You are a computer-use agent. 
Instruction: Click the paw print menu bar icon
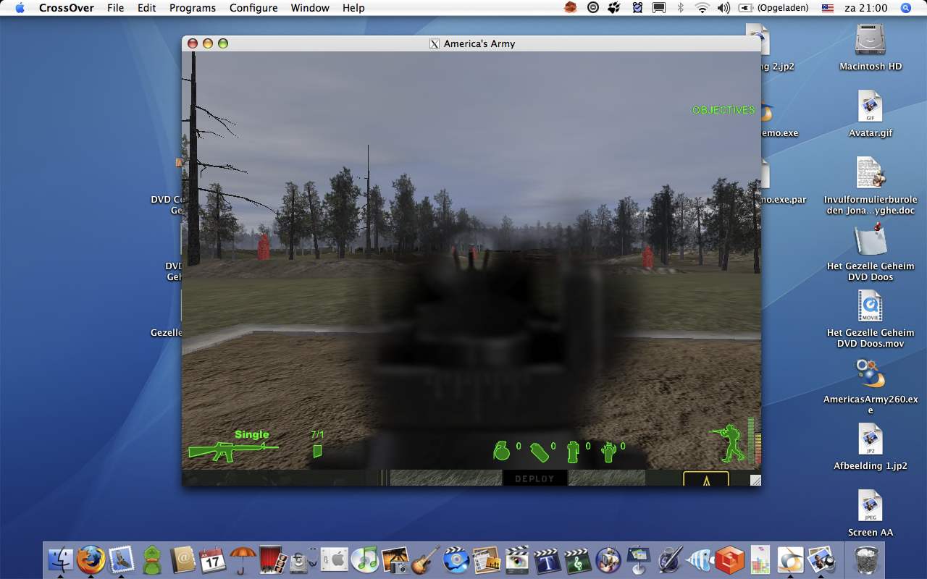614,8
